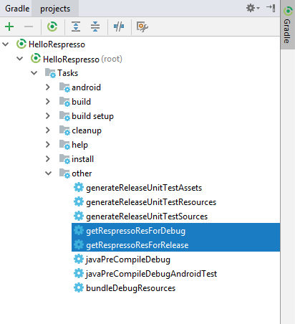Image resolution: width=295 pixels, height=324 pixels.
Task: Select javaPreCompileDebug task text
Action: point(128,259)
